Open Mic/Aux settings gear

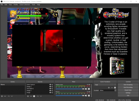[x=89, y=95]
